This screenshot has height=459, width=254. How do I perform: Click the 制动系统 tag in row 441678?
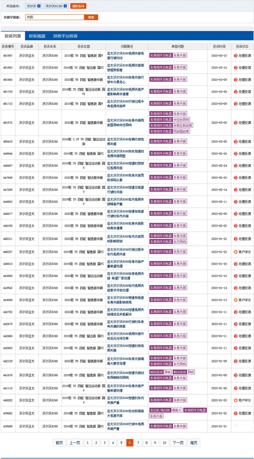pos(180,372)
